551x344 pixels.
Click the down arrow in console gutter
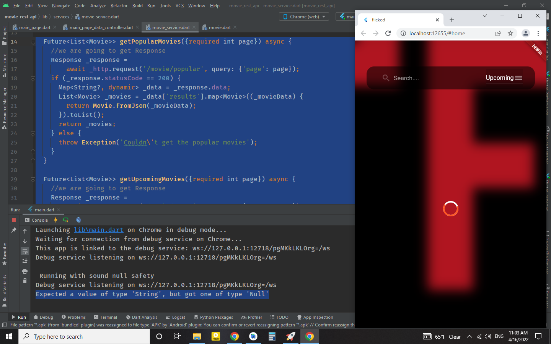[x=25, y=241]
